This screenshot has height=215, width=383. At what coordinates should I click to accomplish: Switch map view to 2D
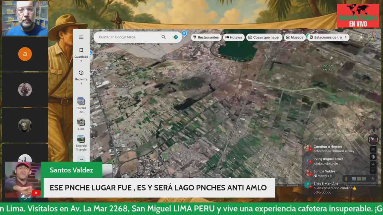click(373, 149)
